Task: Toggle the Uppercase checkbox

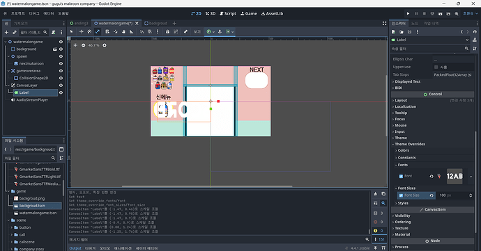Action: (x=436, y=67)
